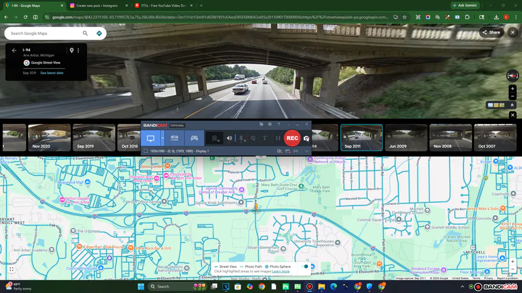
Task: Click See latest date link
Action: coord(52,73)
